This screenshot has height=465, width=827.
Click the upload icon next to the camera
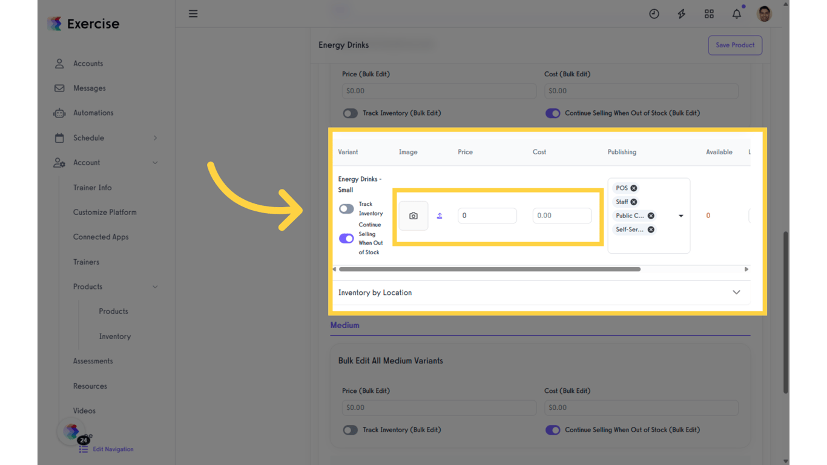[x=440, y=216]
